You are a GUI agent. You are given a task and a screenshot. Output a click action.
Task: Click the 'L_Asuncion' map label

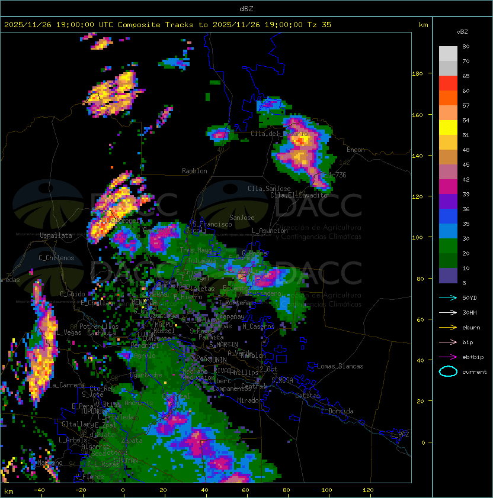270,231
